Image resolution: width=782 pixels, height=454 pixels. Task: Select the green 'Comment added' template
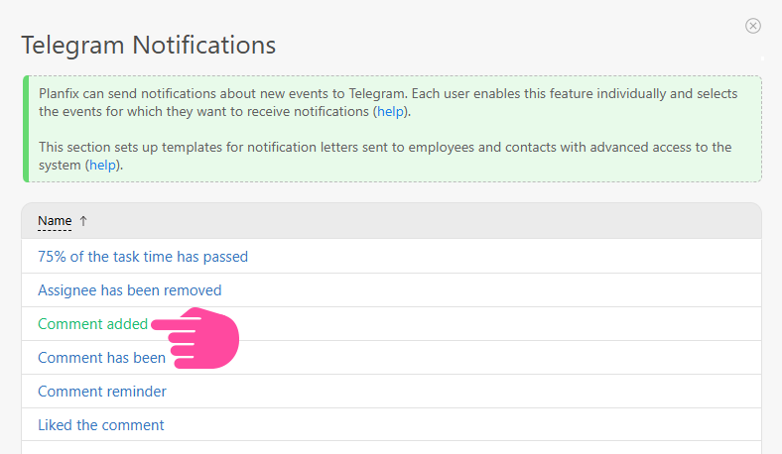click(x=92, y=324)
